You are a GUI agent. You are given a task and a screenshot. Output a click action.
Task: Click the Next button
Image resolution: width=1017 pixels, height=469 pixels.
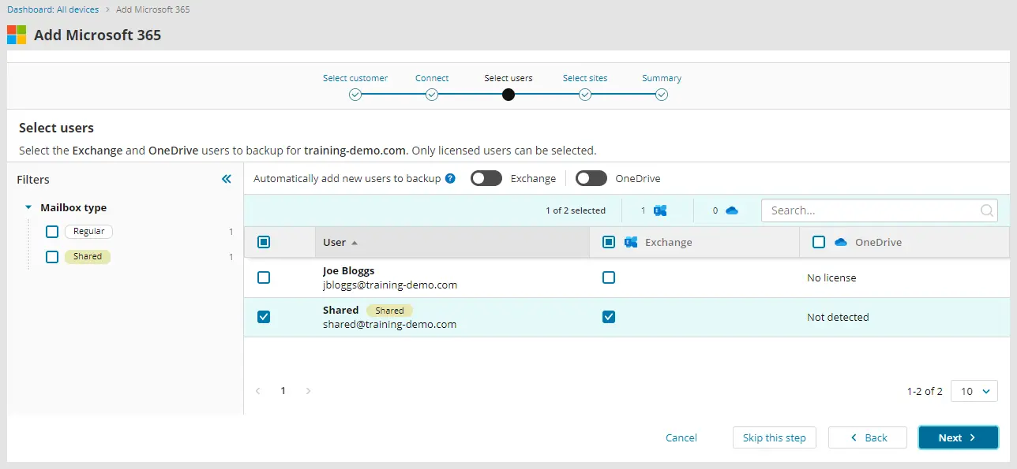959,437
